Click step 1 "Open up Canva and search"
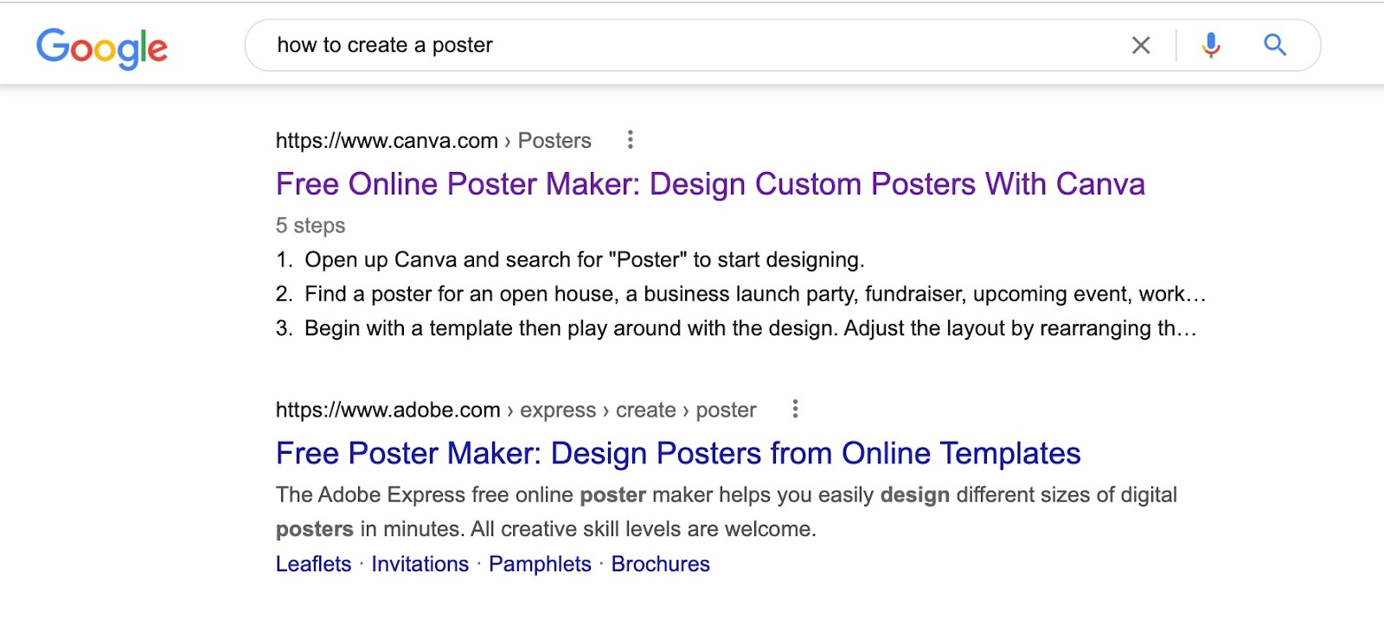The width and height of the screenshot is (1384, 618). pos(570,260)
